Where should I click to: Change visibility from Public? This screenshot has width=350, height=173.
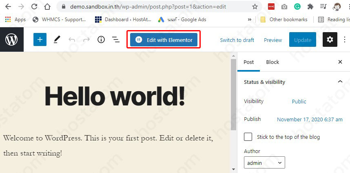(x=299, y=101)
